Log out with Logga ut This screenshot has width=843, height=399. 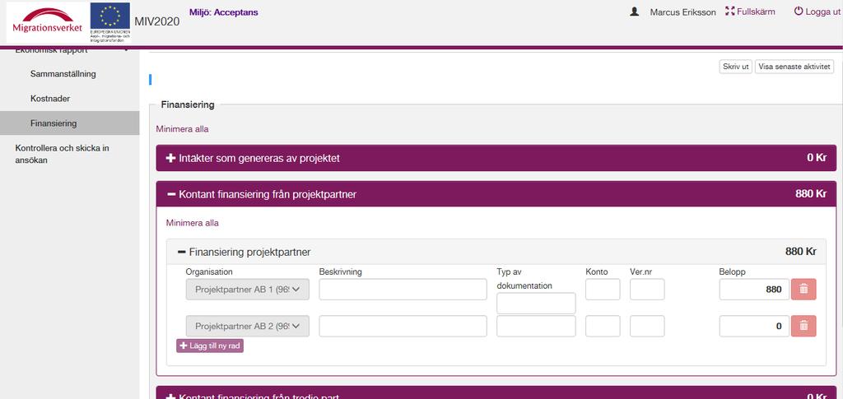[x=817, y=12]
